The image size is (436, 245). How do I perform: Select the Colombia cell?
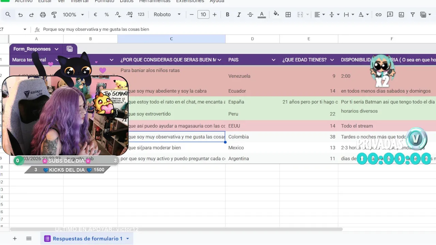tap(252, 137)
